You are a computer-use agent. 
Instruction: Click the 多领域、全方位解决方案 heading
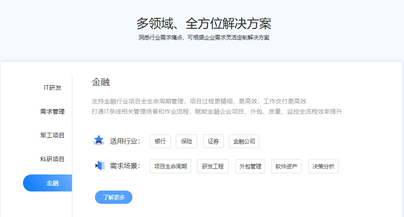[x=204, y=23]
